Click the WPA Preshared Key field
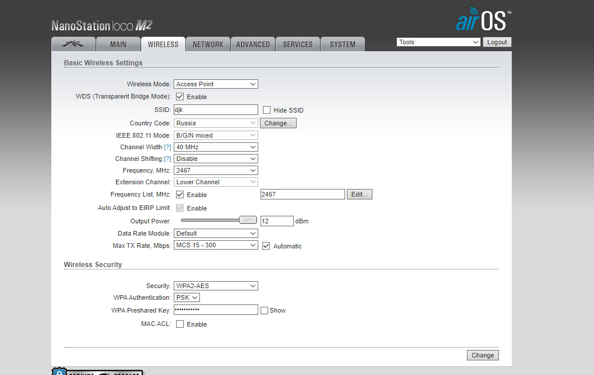 (216, 310)
